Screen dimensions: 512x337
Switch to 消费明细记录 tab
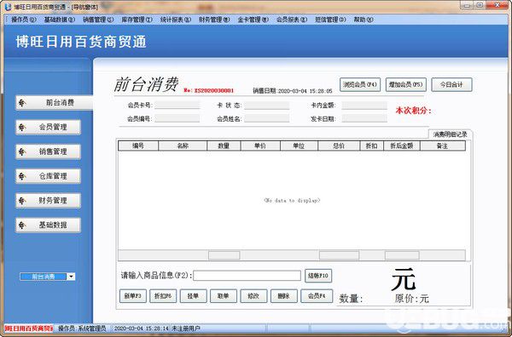coord(450,134)
